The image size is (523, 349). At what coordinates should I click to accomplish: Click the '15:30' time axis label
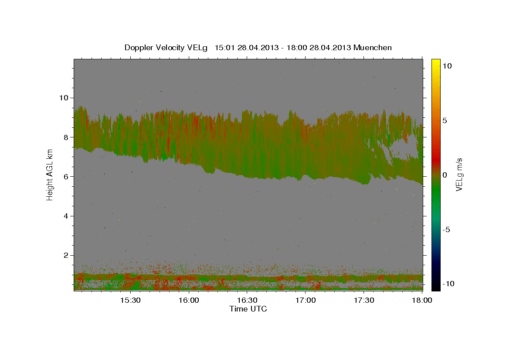[x=130, y=301]
